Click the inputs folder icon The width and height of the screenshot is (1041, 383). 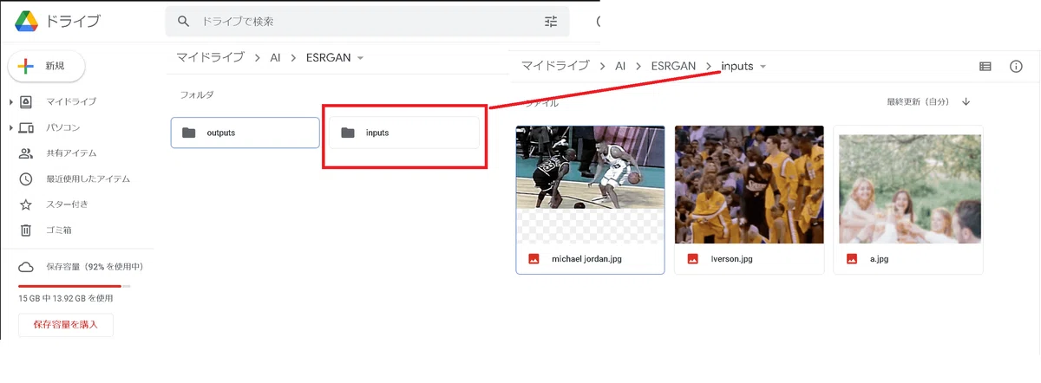click(348, 133)
